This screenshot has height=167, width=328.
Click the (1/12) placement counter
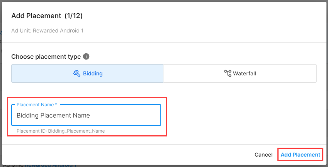pyautogui.click(x=73, y=16)
